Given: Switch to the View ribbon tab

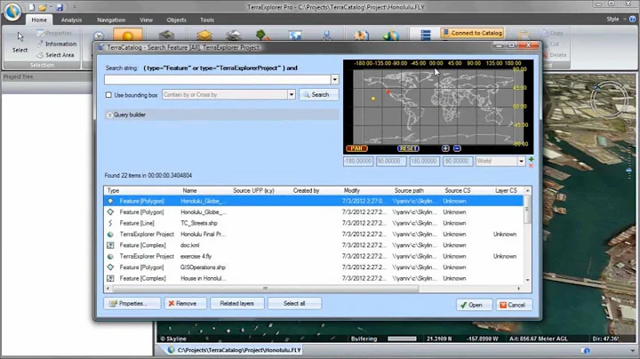Looking at the screenshot, I should pos(146,20).
